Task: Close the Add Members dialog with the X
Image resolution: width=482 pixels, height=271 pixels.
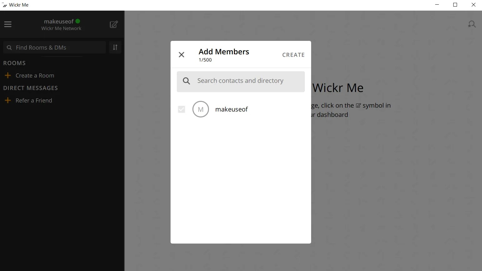Action: tap(181, 55)
